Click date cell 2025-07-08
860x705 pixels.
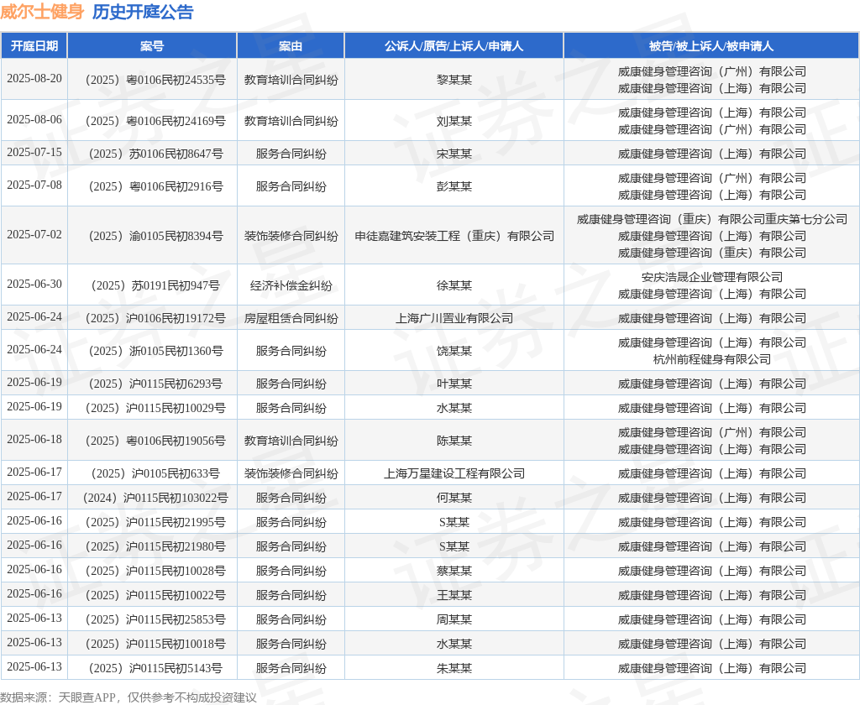[34, 185]
